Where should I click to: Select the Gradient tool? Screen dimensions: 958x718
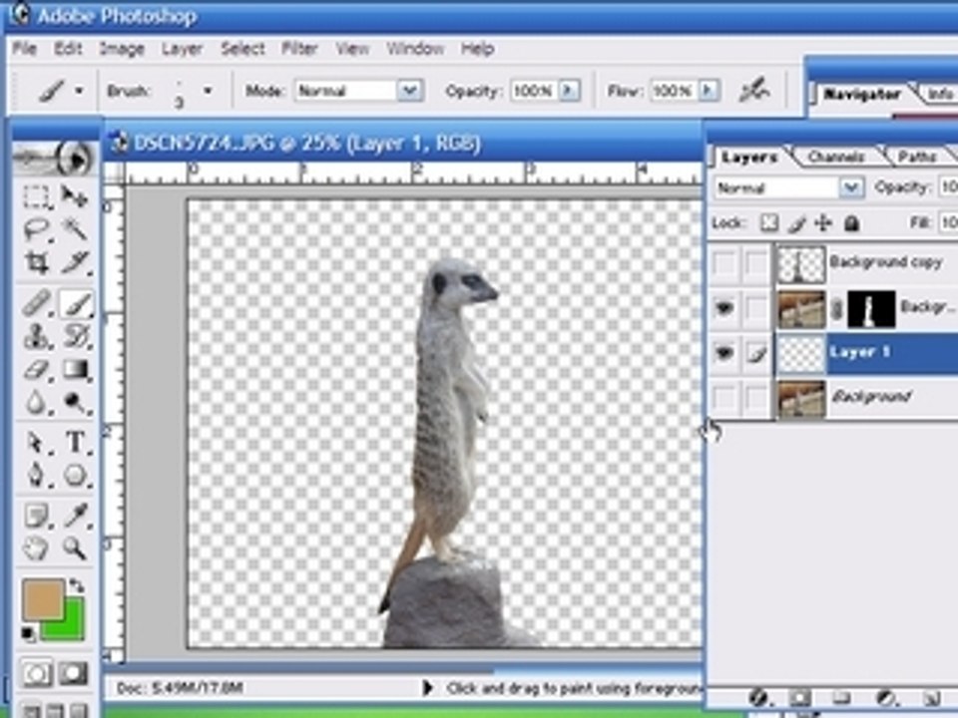pos(75,369)
